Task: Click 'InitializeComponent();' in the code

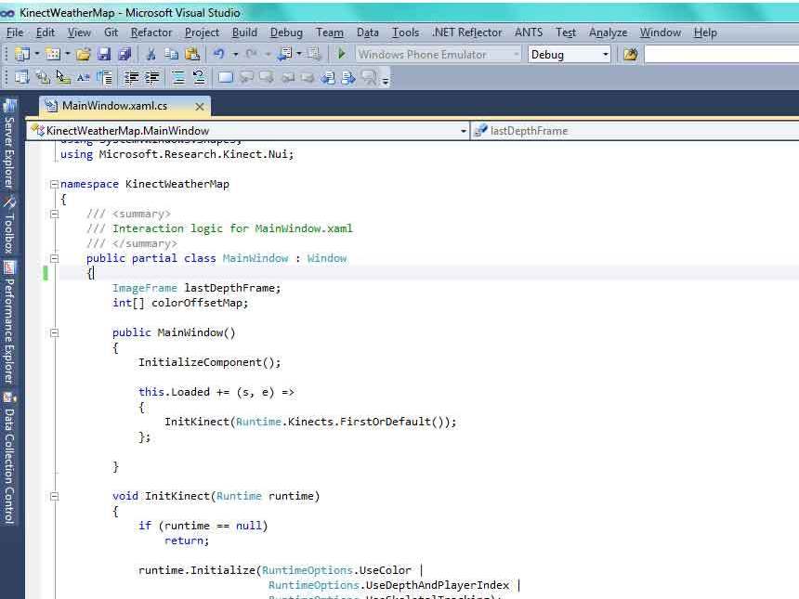Action: coord(209,363)
